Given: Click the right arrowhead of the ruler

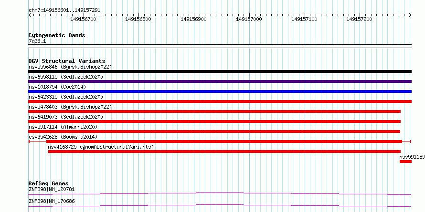Looking at the screenshot, I should click(410, 15).
